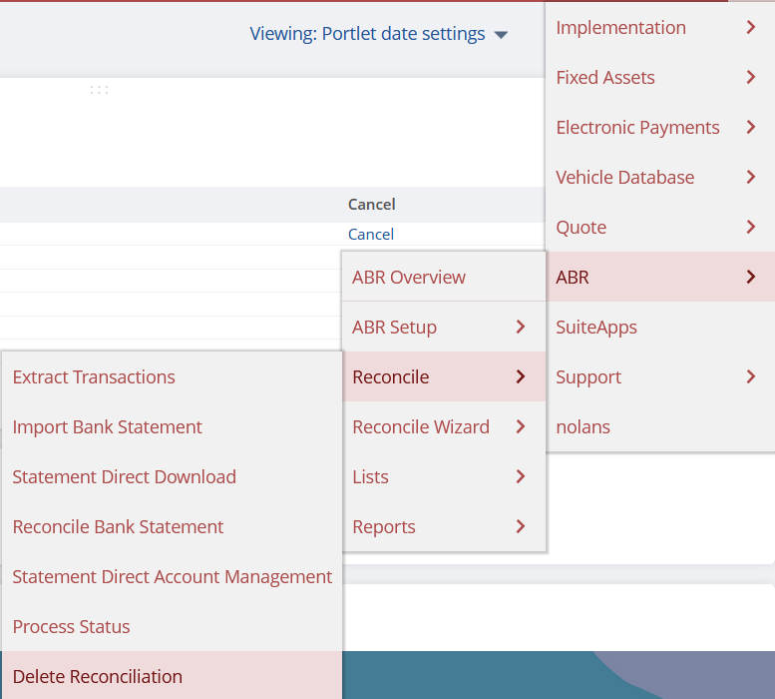Screen dimensions: 775x699
Task: Expand the Fixed Assets menu chevron
Action: click(750, 77)
